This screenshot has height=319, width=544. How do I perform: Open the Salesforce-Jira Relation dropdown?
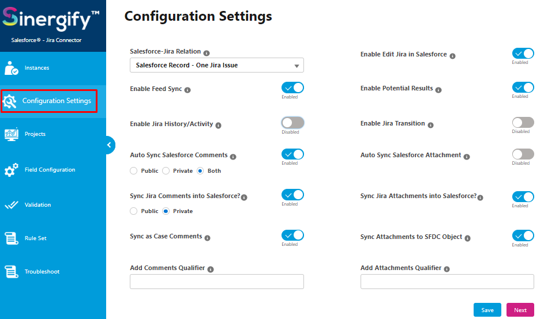[x=217, y=65]
